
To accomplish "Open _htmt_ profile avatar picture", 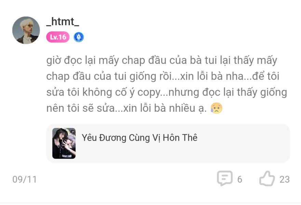I will (x=26, y=30).
